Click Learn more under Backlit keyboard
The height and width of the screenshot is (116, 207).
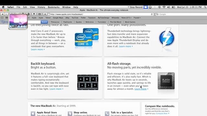[56, 89]
